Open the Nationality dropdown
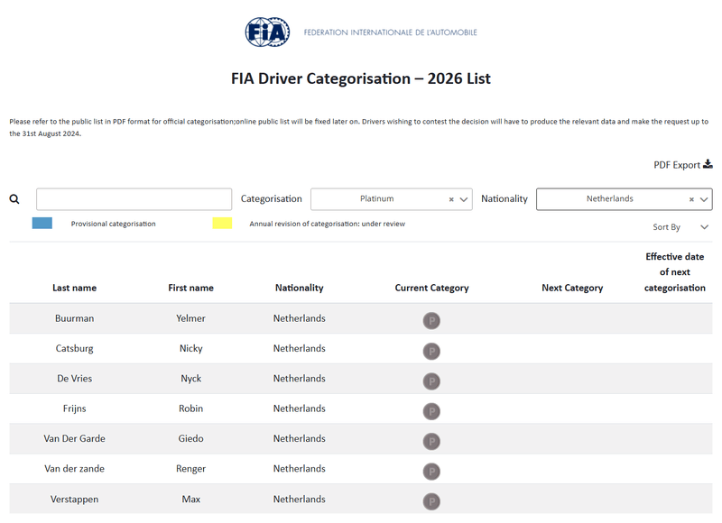Screen dimensions: 722x523 [704, 199]
